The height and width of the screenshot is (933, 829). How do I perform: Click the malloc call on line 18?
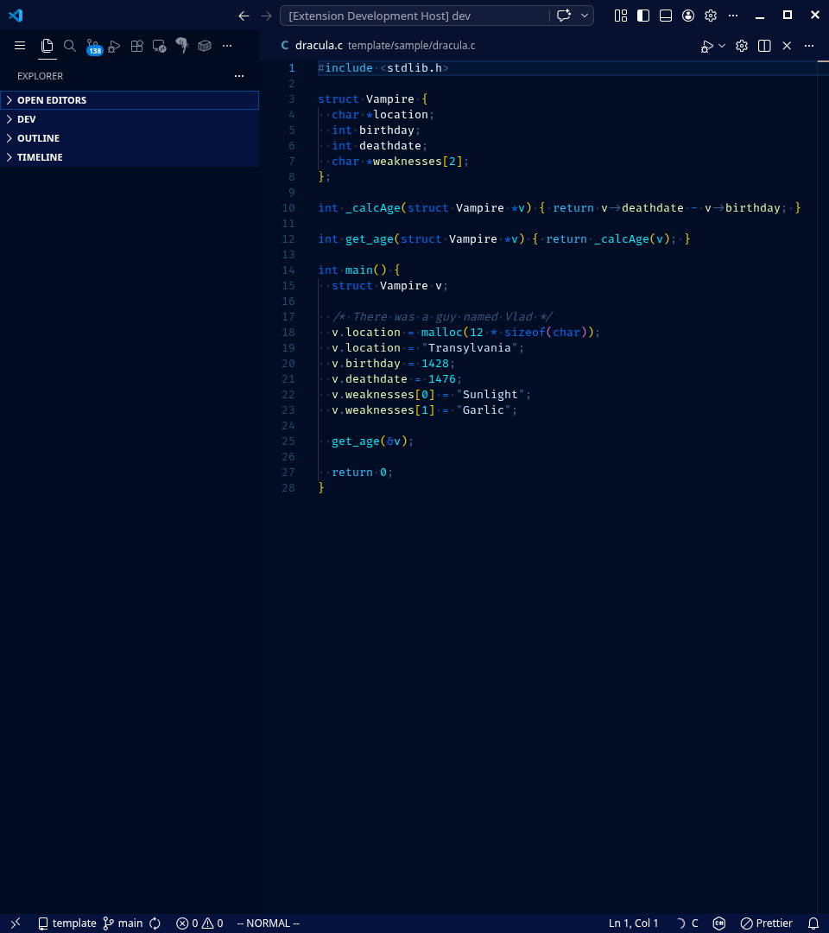click(x=441, y=332)
